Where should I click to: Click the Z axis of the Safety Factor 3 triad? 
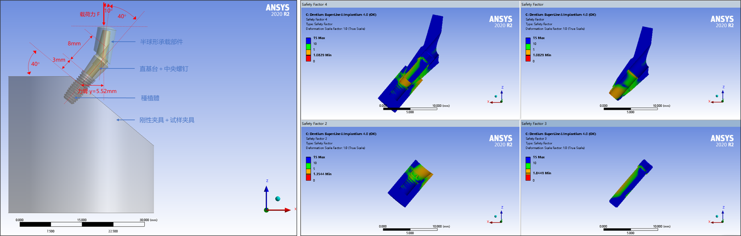click(x=723, y=215)
